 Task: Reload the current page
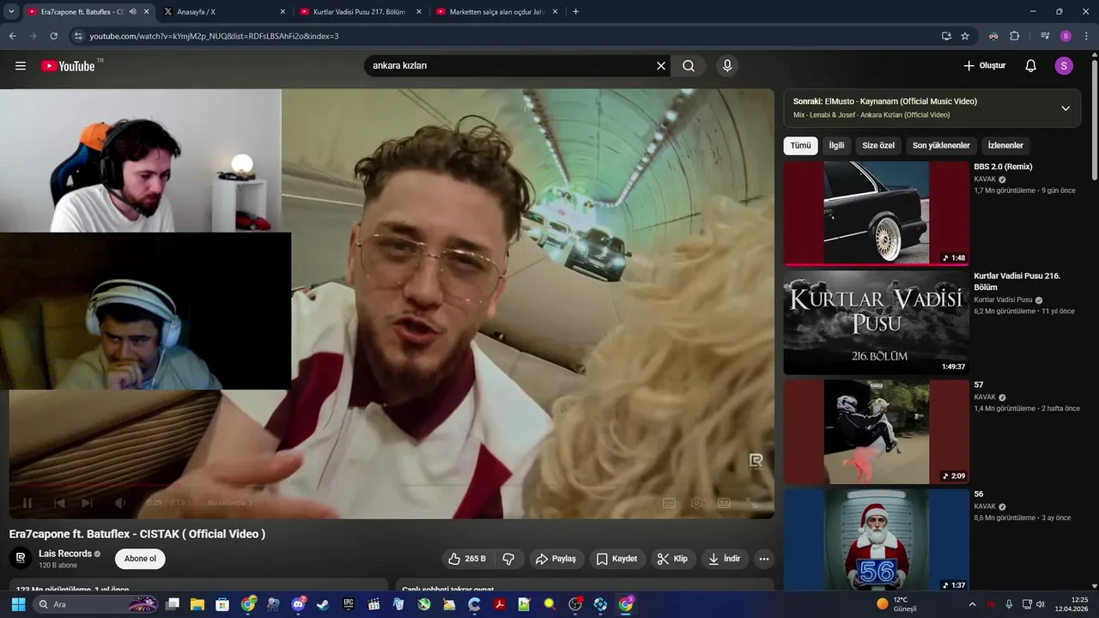coord(53,36)
